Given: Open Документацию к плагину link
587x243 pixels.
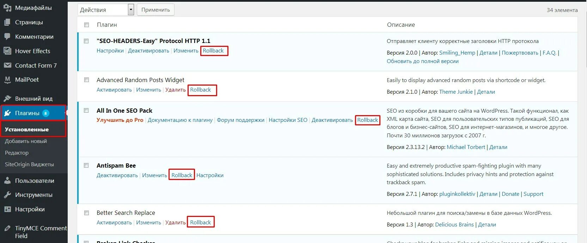Looking at the screenshot, I should click(x=180, y=120).
